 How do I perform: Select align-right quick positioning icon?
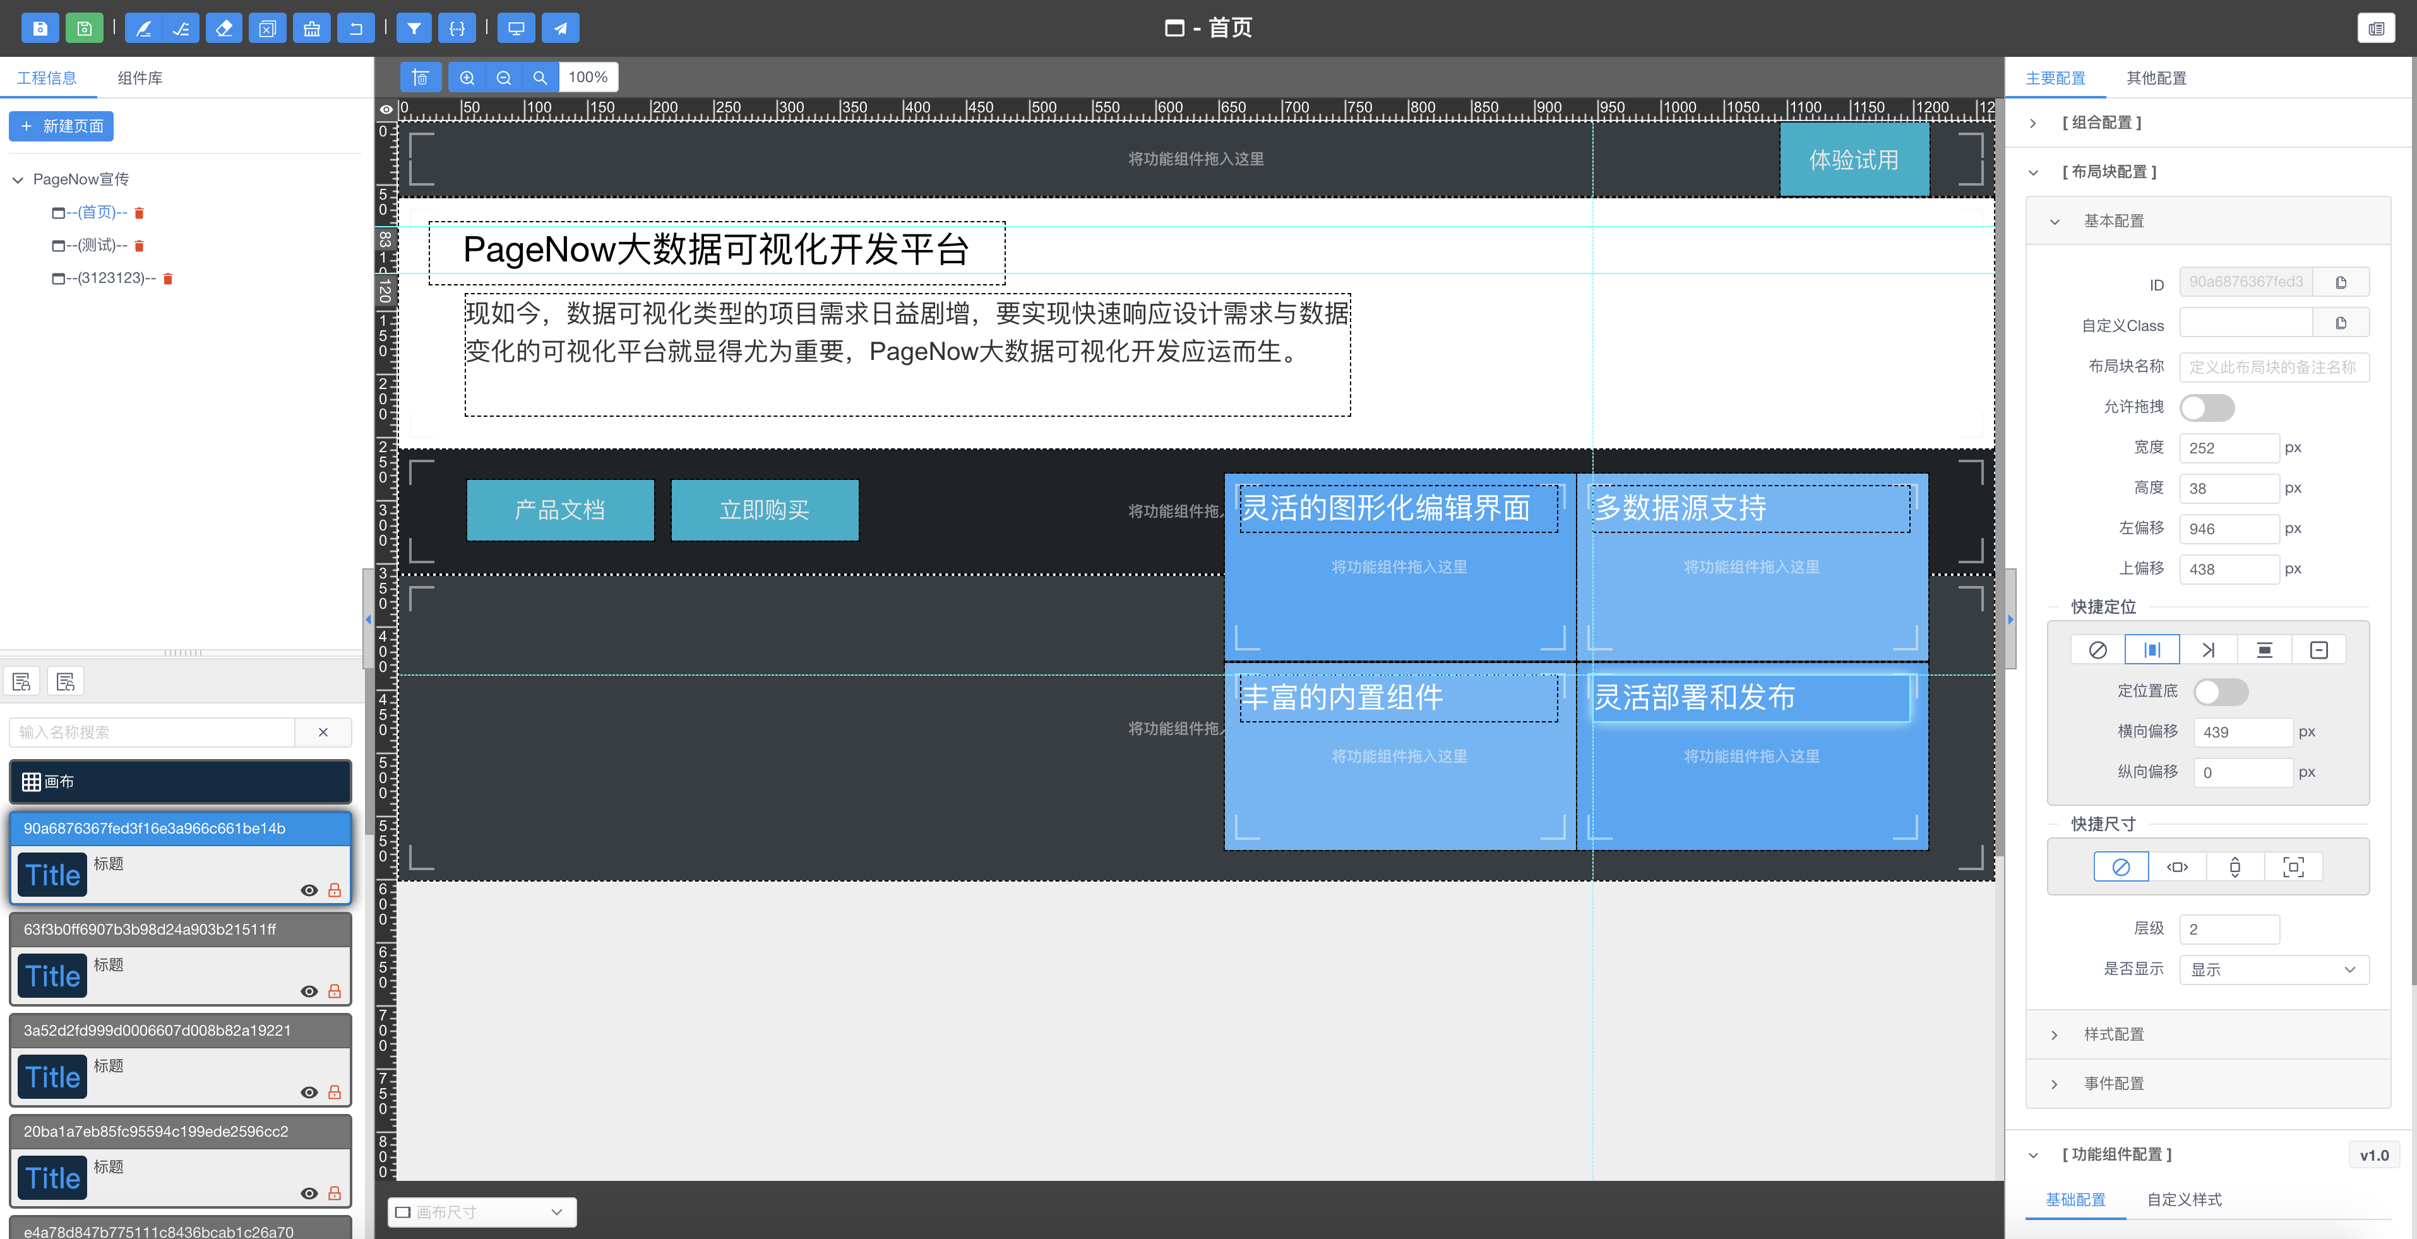[x=2209, y=650]
